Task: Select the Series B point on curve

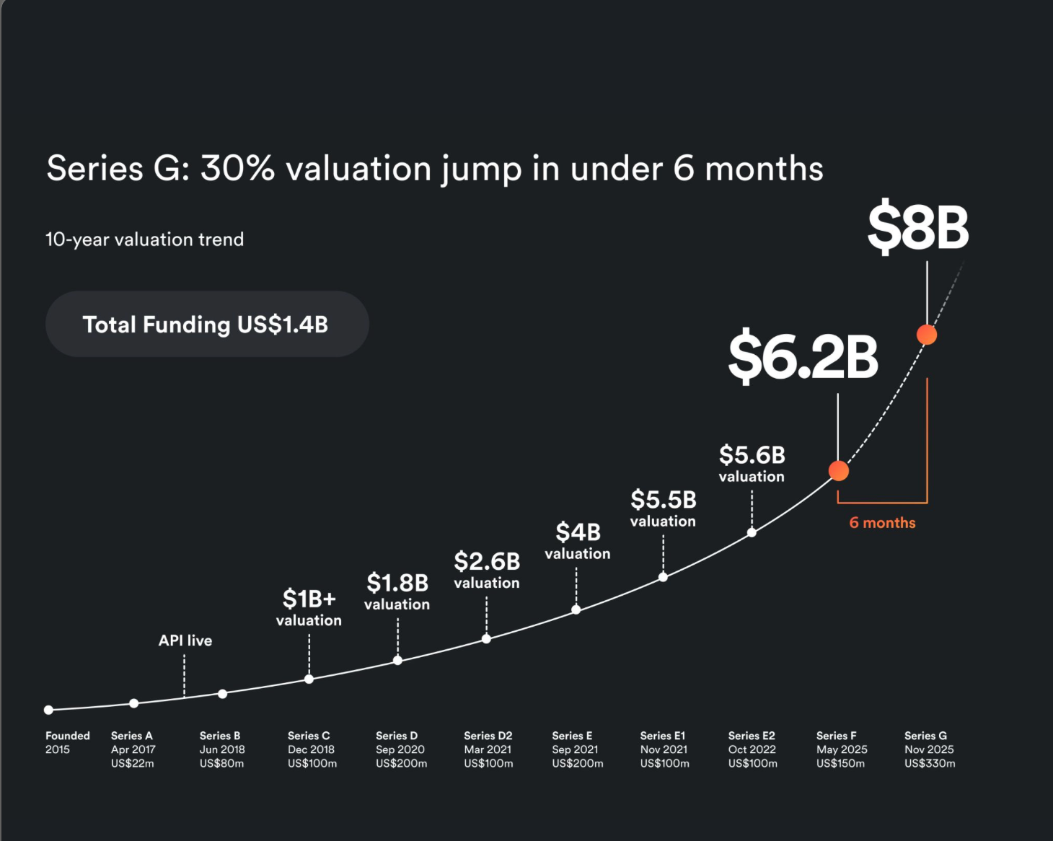Action: click(222, 694)
